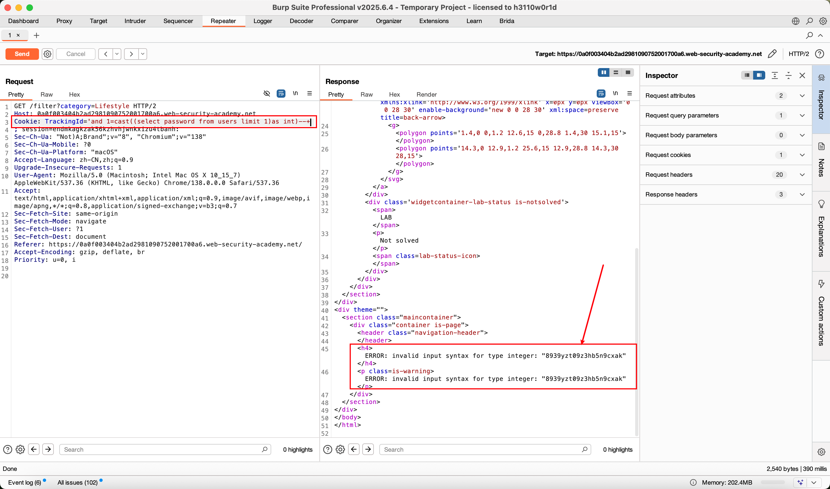This screenshot has height=489, width=830.
Task: Open global search magnifier in top bar
Action: coord(809,21)
